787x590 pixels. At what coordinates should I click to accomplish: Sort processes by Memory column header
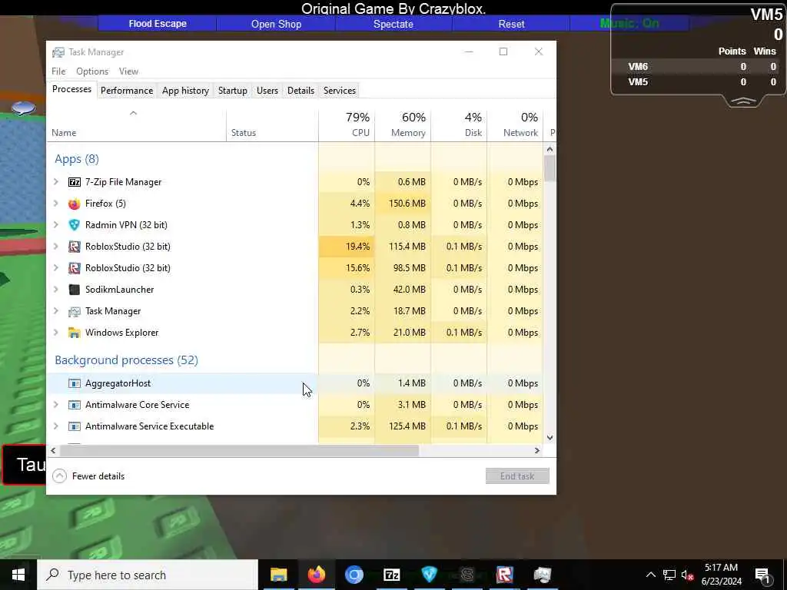pos(403,124)
